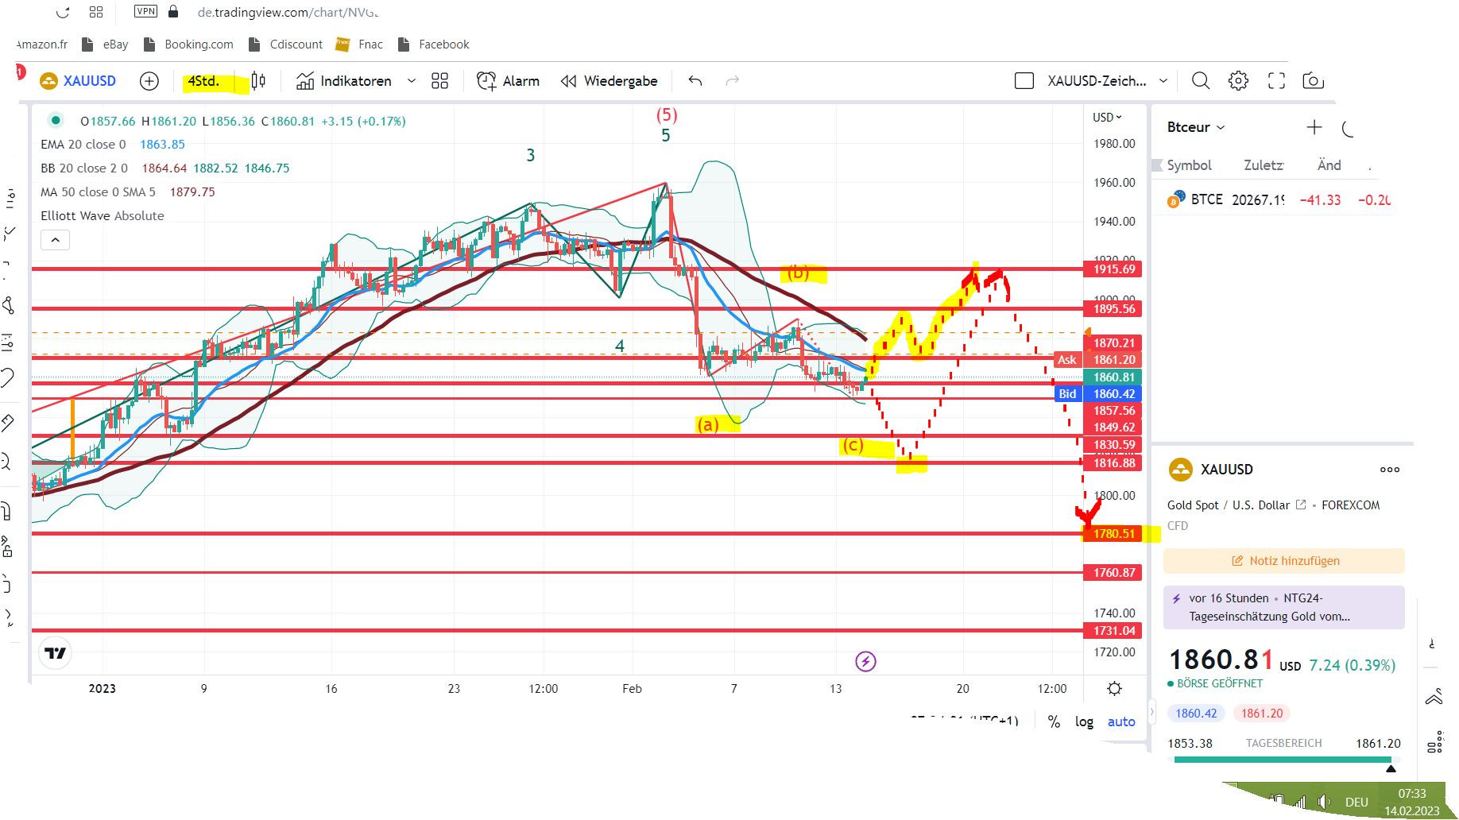Select the 1731.04 price level label
The height and width of the screenshot is (820, 1459).
click(x=1113, y=631)
